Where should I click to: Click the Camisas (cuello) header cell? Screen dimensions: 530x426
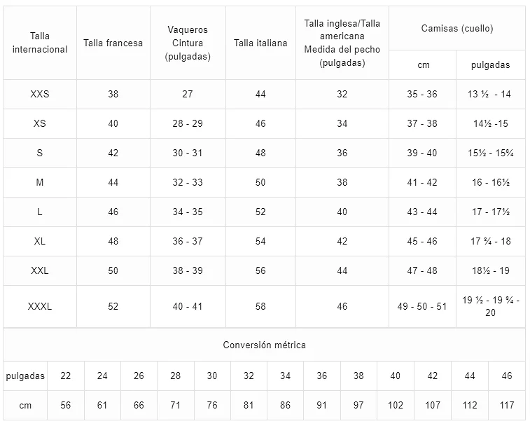point(457,28)
